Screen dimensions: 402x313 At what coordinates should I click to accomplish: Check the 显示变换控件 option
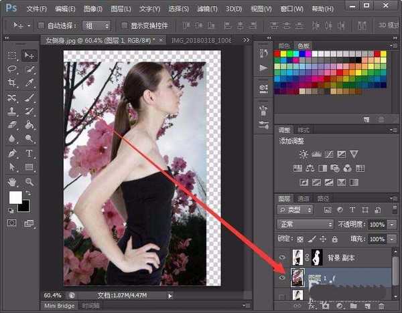click(x=124, y=25)
